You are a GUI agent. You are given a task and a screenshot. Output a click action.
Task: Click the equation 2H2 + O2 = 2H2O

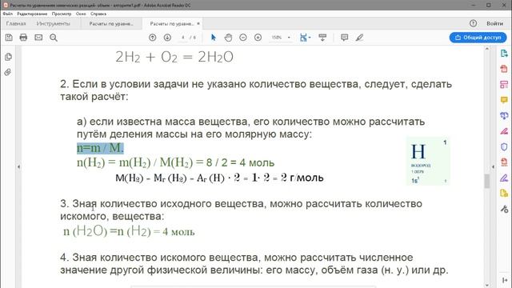[174, 57]
